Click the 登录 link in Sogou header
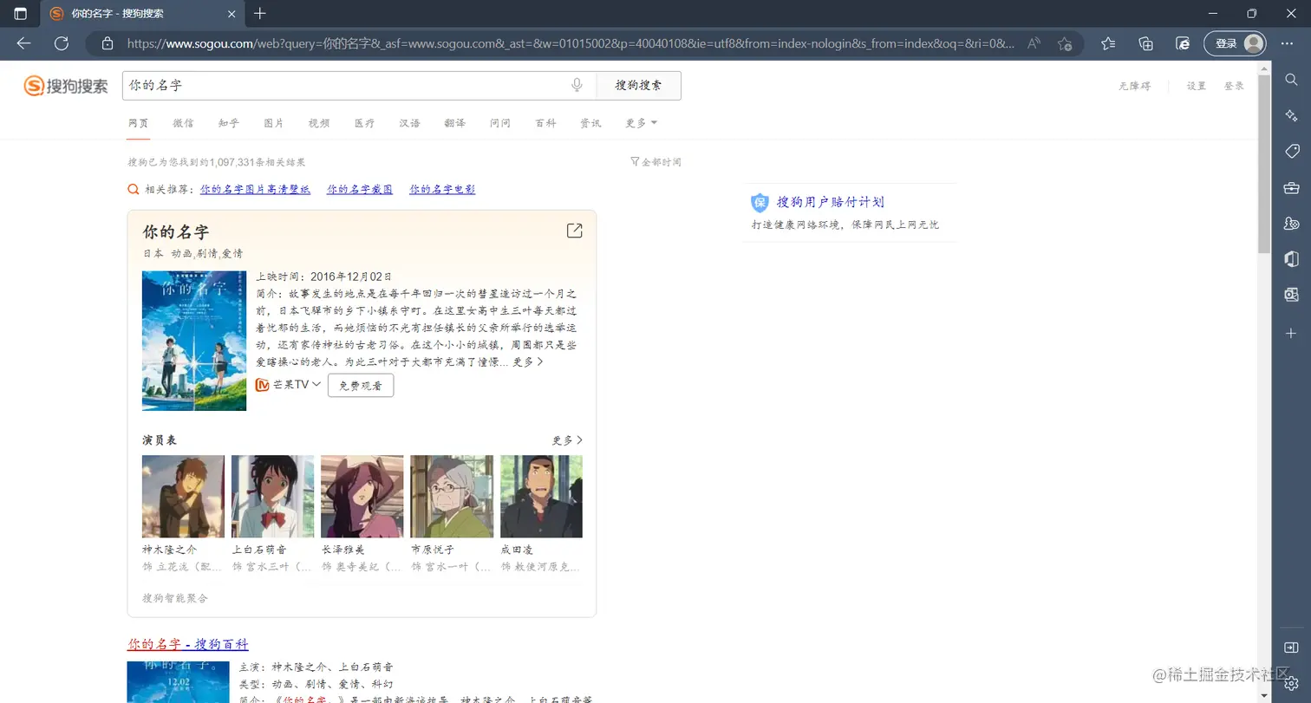The width and height of the screenshot is (1311, 703). 1234,86
